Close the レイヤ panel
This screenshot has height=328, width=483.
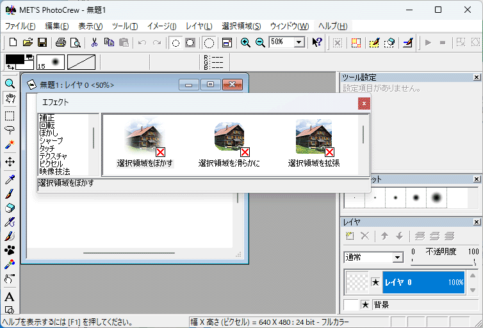pyautogui.click(x=476, y=222)
